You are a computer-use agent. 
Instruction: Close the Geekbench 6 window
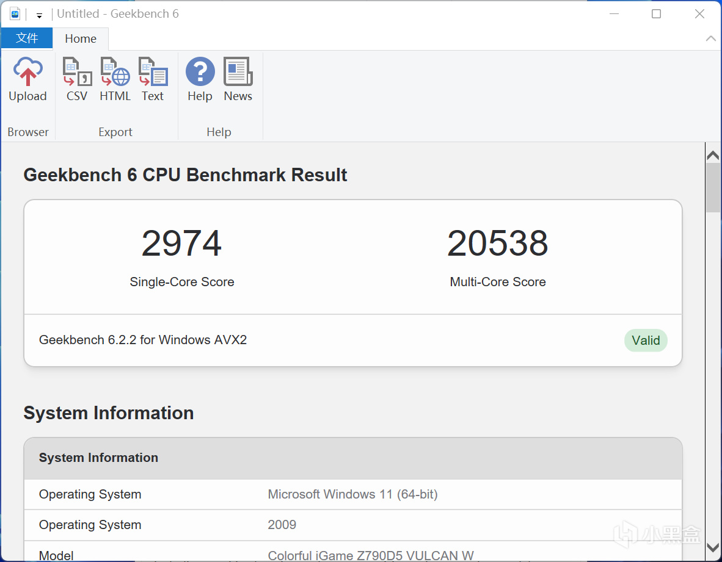(699, 14)
